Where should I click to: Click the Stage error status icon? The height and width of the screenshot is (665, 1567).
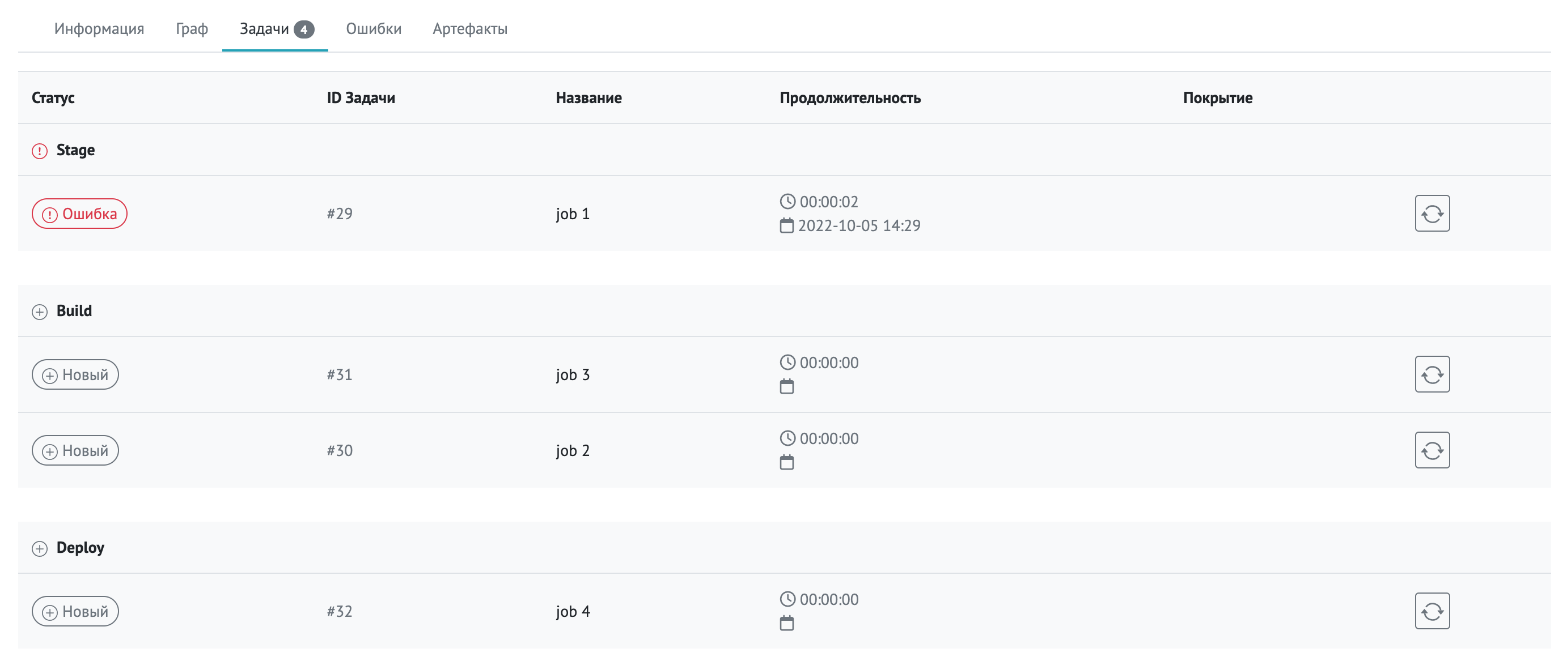pyautogui.click(x=40, y=151)
